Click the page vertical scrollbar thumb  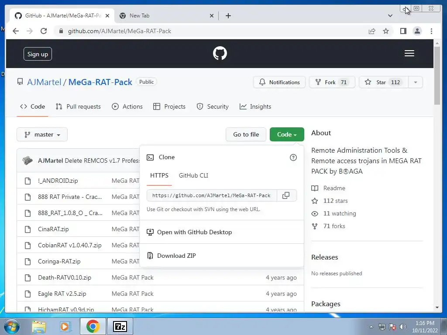click(437, 75)
